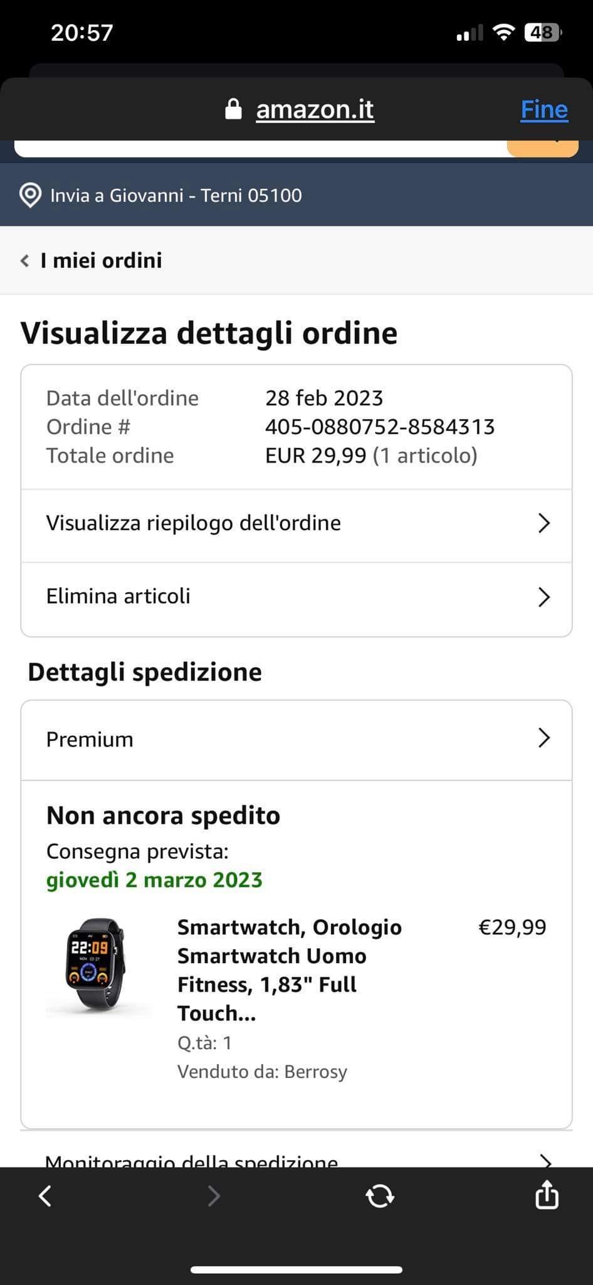Open the amazon.it address bar
593x1285 pixels.
click(x=315, y=109)
